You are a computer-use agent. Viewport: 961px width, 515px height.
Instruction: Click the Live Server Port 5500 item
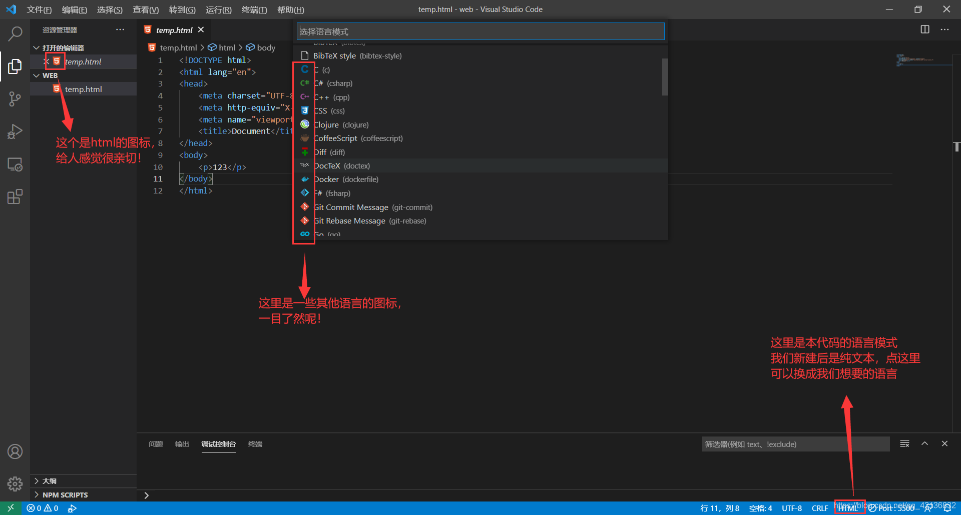point(892,508)
